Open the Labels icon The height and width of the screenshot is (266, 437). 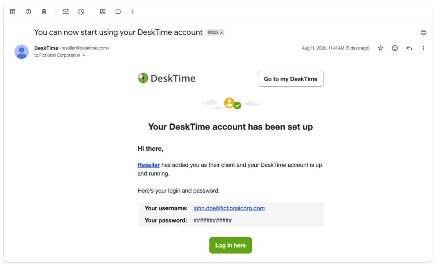[x=118, y=12]
